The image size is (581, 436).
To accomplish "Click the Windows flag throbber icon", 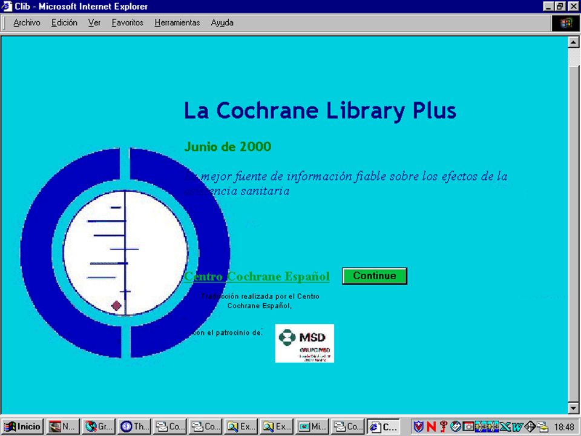I will pyautogui.click(x=565, y=23).
